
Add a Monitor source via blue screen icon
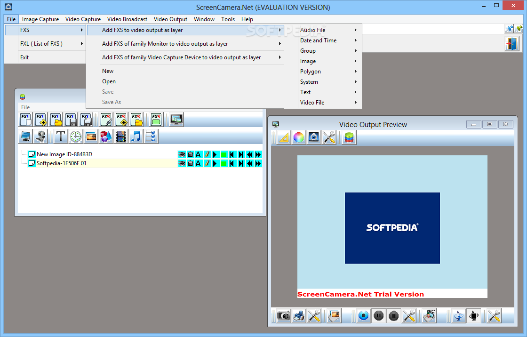click(25, 136)
